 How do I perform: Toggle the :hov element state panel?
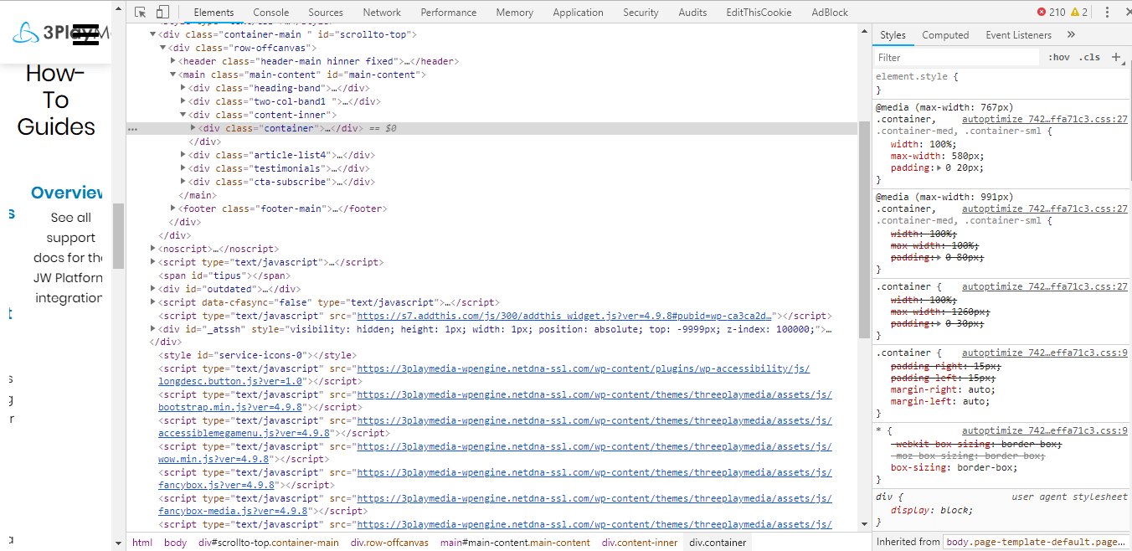click(x=1059, y=57)
